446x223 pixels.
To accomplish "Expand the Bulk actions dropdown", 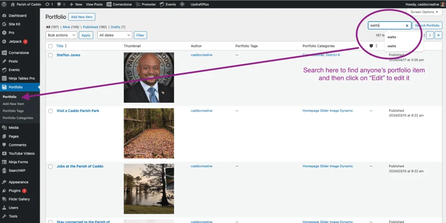I will tap(61, 35).
